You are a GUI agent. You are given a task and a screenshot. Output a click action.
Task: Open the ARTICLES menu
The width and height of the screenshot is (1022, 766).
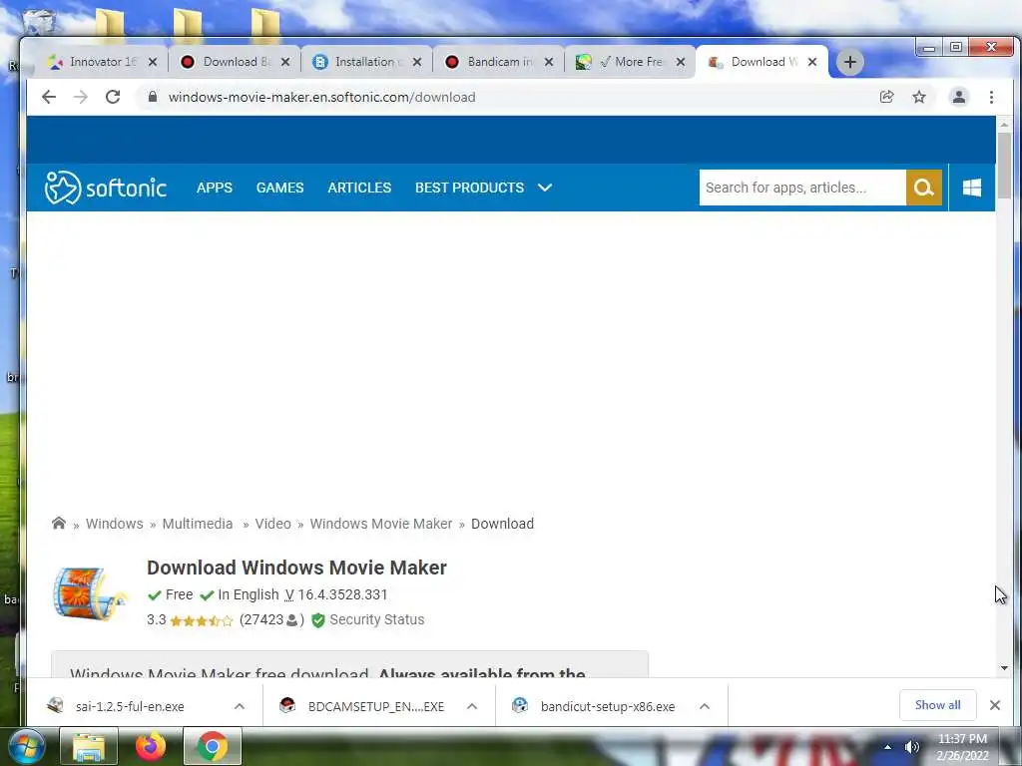coord(359,188)
